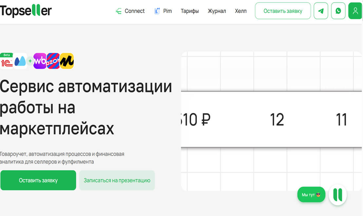Open the Pim menu item

[163, 11]
